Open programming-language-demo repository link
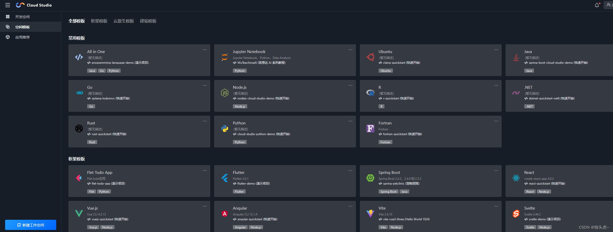 coord(118,63)
